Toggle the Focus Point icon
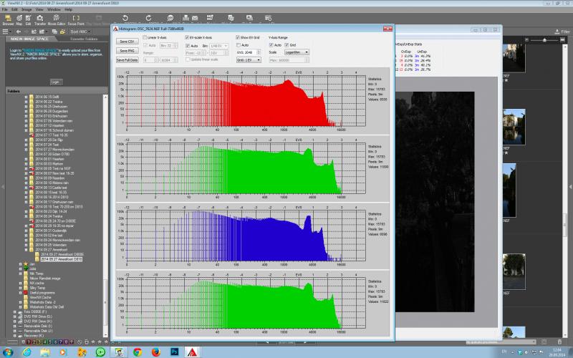Screen dimensions: 573x358 click(76, 20)
